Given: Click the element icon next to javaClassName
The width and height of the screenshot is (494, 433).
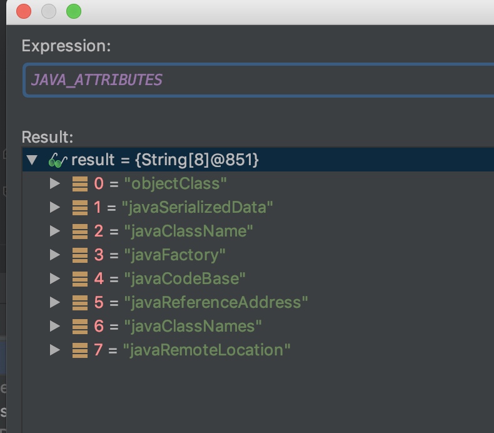Looking at the screenshot, I should [80, 232].
